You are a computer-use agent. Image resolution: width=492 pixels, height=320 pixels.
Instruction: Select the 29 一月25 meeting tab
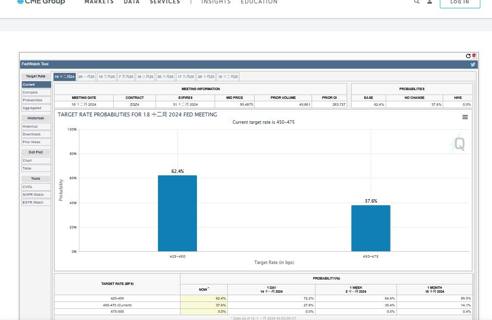coord(87,76)
